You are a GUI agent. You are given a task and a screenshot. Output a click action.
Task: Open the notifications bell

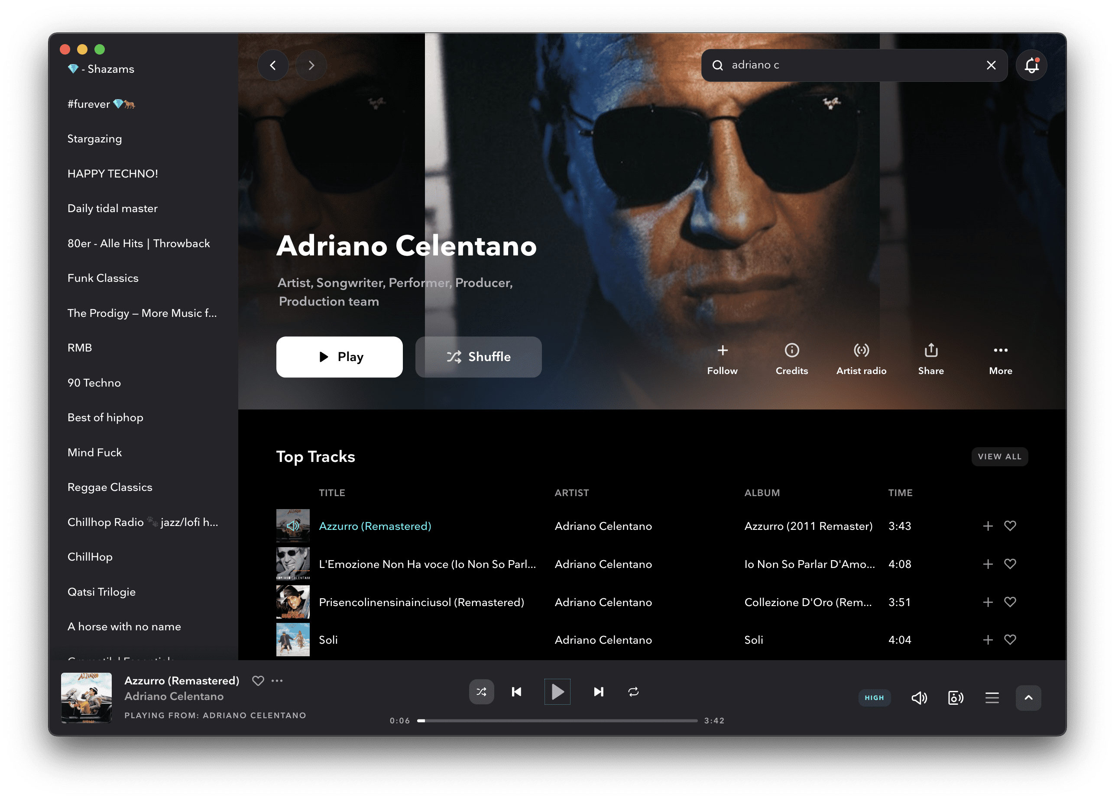pyautogui.click(x=1031, y=65)
